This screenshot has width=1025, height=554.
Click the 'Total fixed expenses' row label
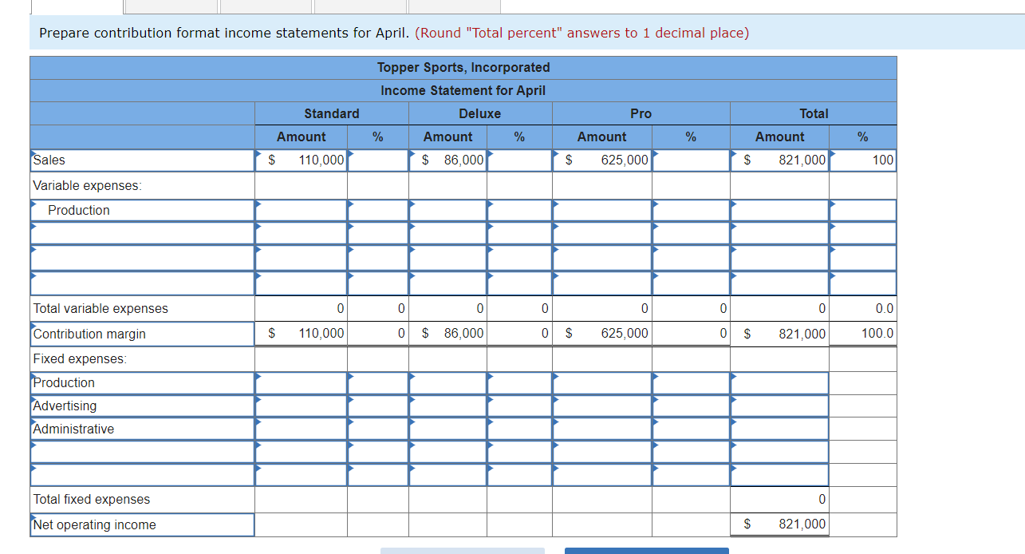(x=92, y=499)
